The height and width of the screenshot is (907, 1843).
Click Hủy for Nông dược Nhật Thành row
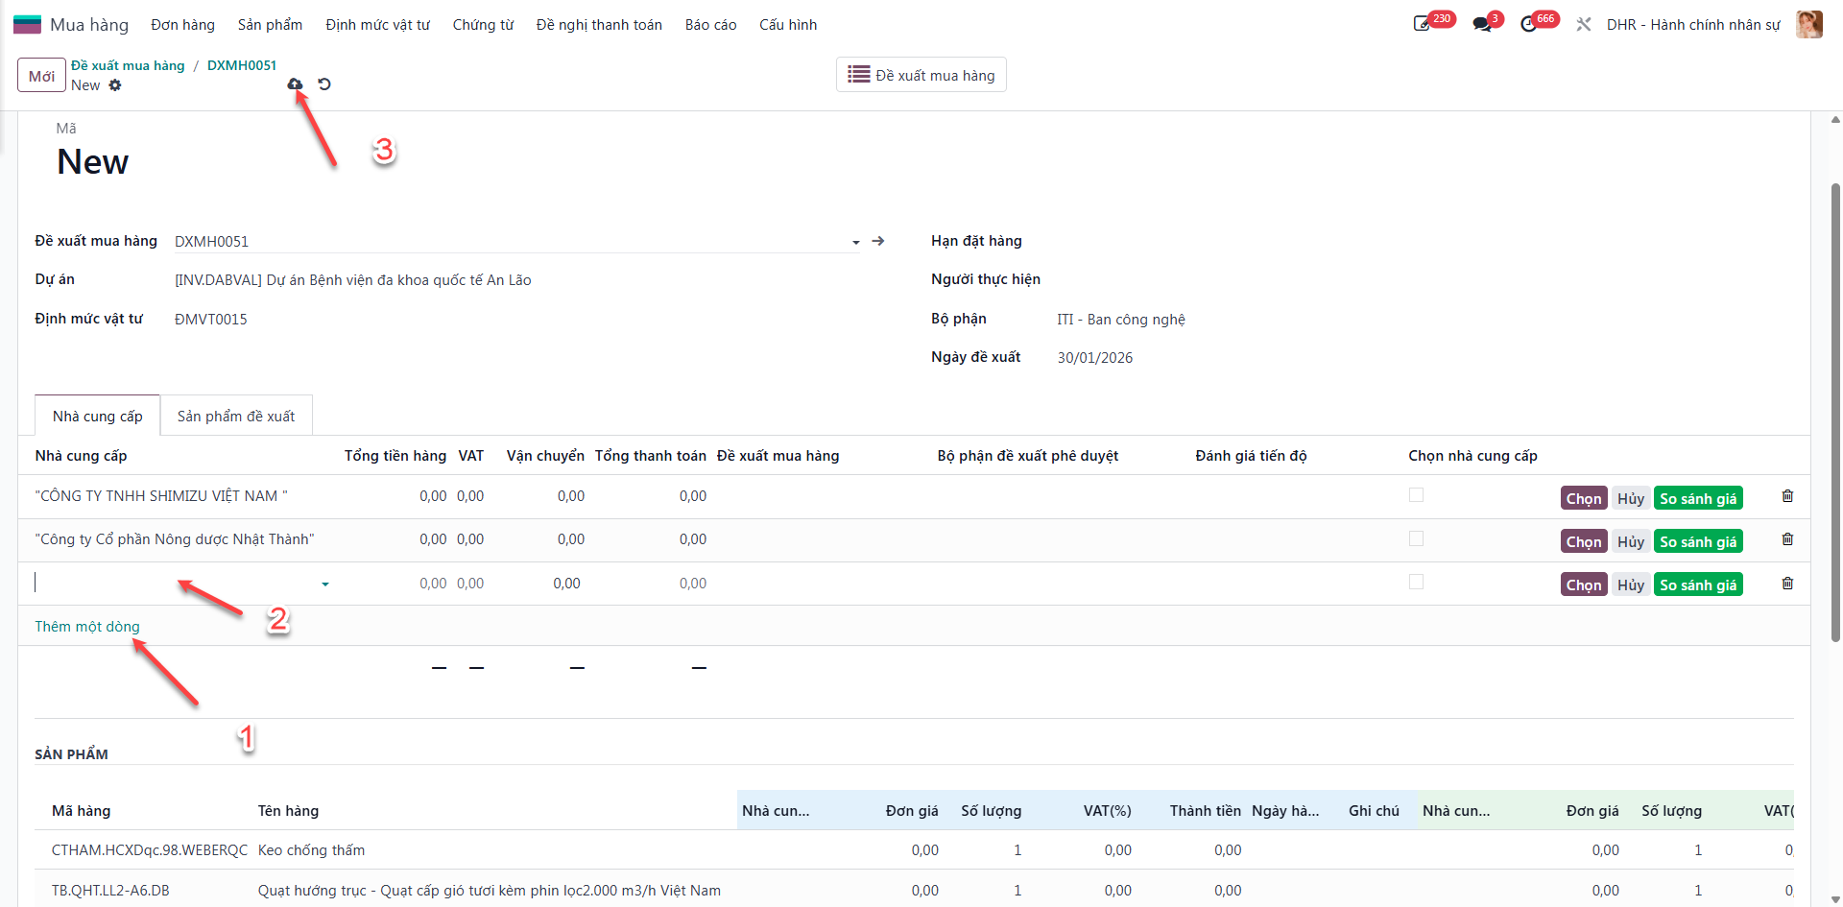point(1630,541)
